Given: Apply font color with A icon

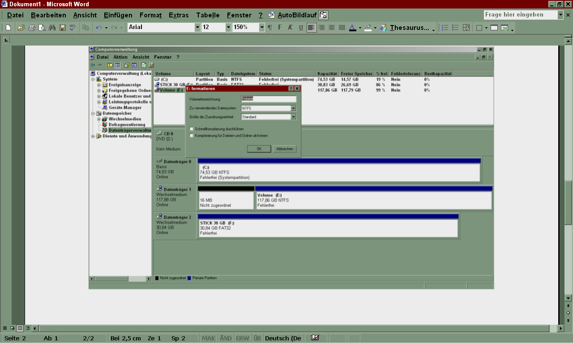Looking at the screenshot, I should [352, 28].
